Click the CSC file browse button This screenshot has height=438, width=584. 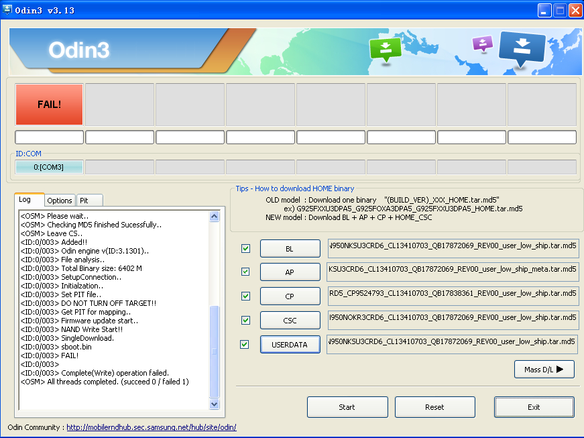point(290,321)
